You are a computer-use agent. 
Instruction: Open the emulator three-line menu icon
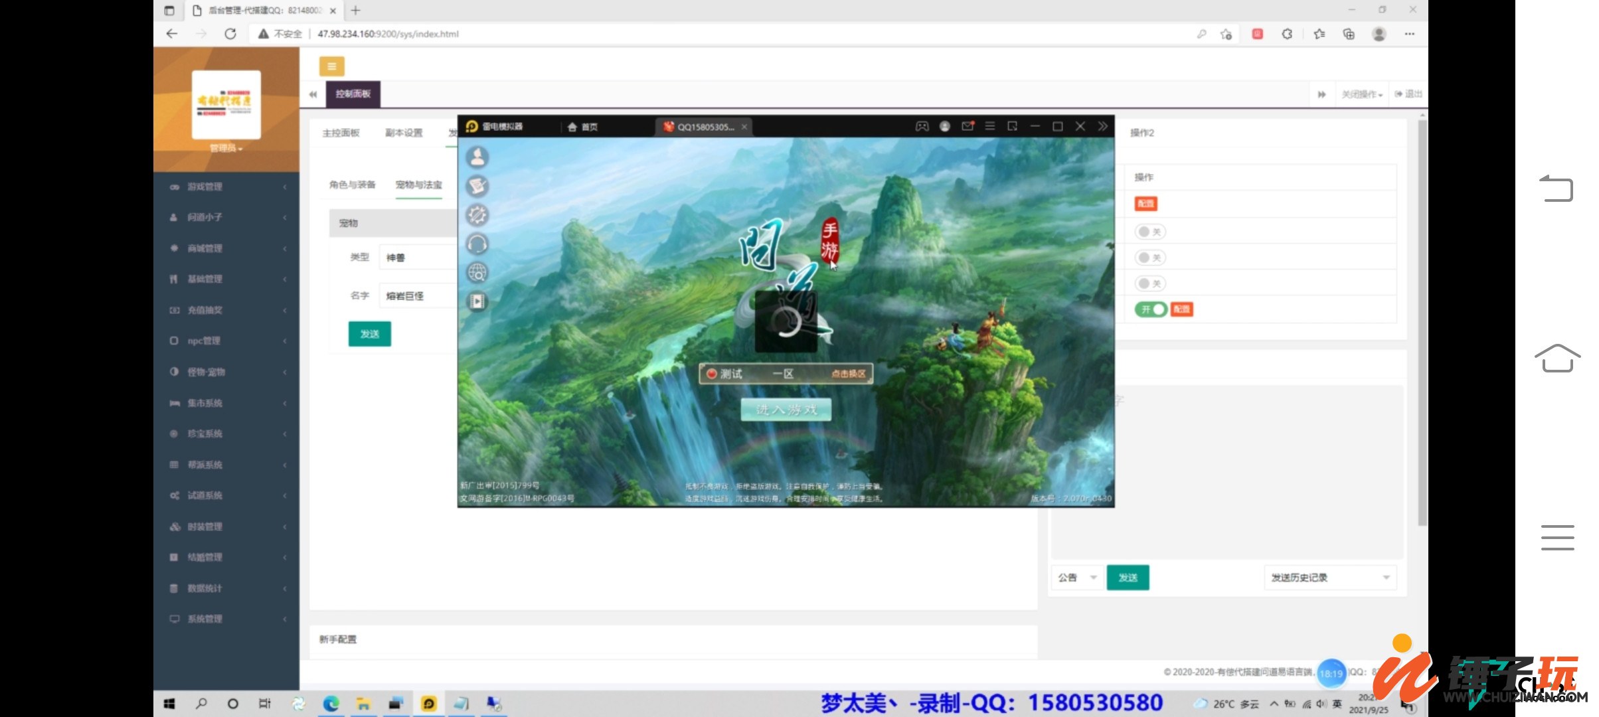(x=990, y=126)
